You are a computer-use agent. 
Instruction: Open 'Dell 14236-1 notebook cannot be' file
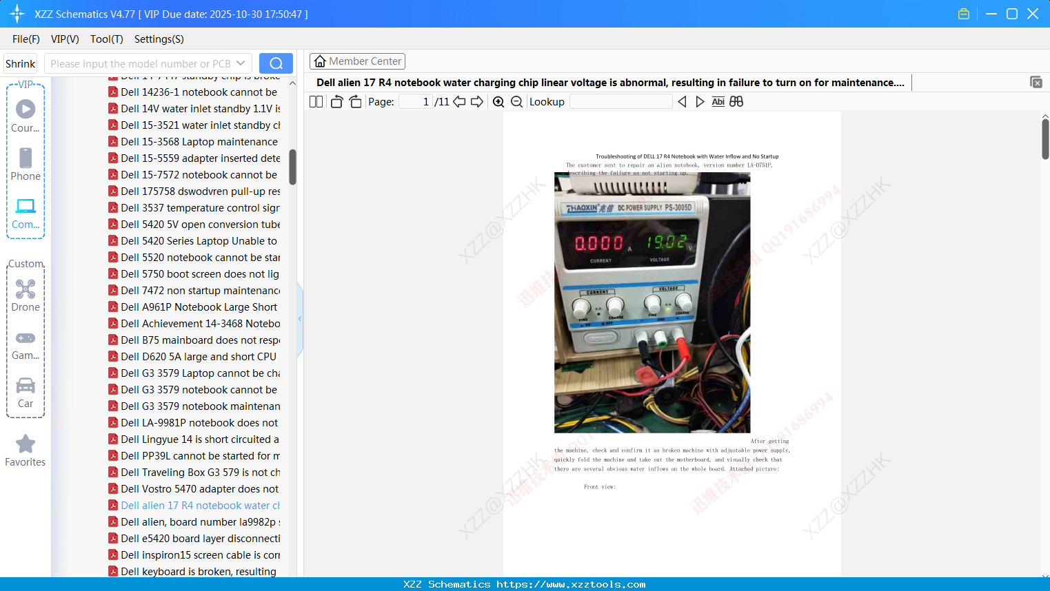click(194, 92)
